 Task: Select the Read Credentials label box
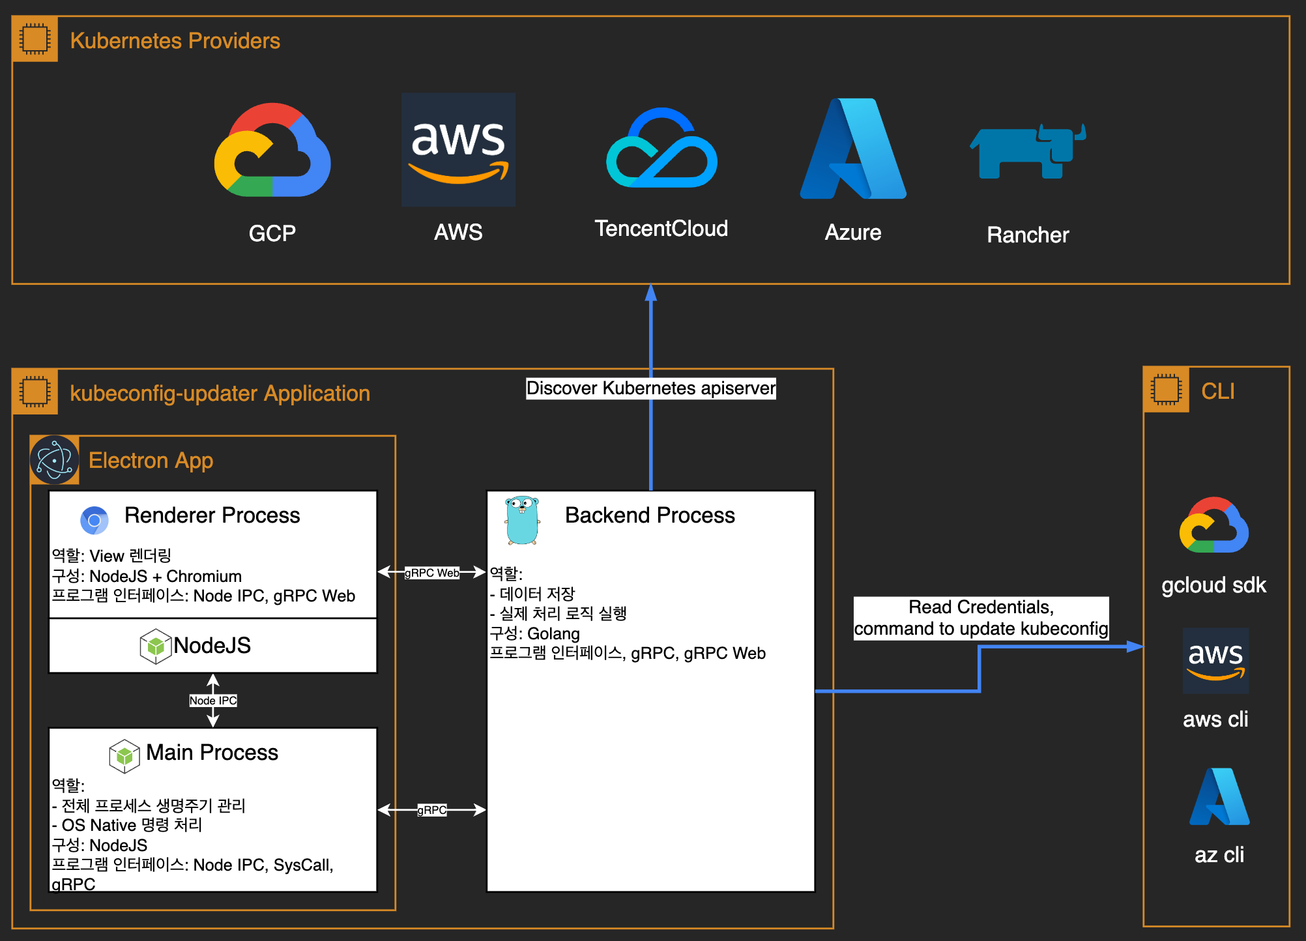click(x=981, y=618)
